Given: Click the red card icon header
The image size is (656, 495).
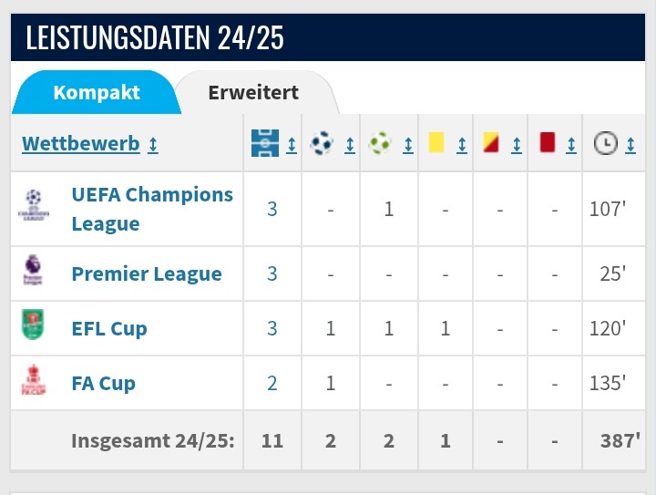Looking at the screenshot, I should [548, 143].
